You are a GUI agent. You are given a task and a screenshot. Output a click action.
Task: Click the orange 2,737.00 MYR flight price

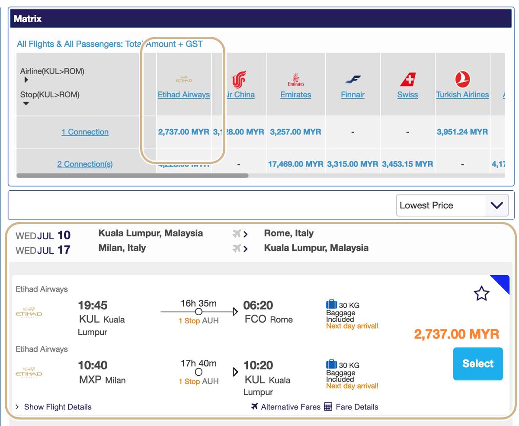[457, 334]
